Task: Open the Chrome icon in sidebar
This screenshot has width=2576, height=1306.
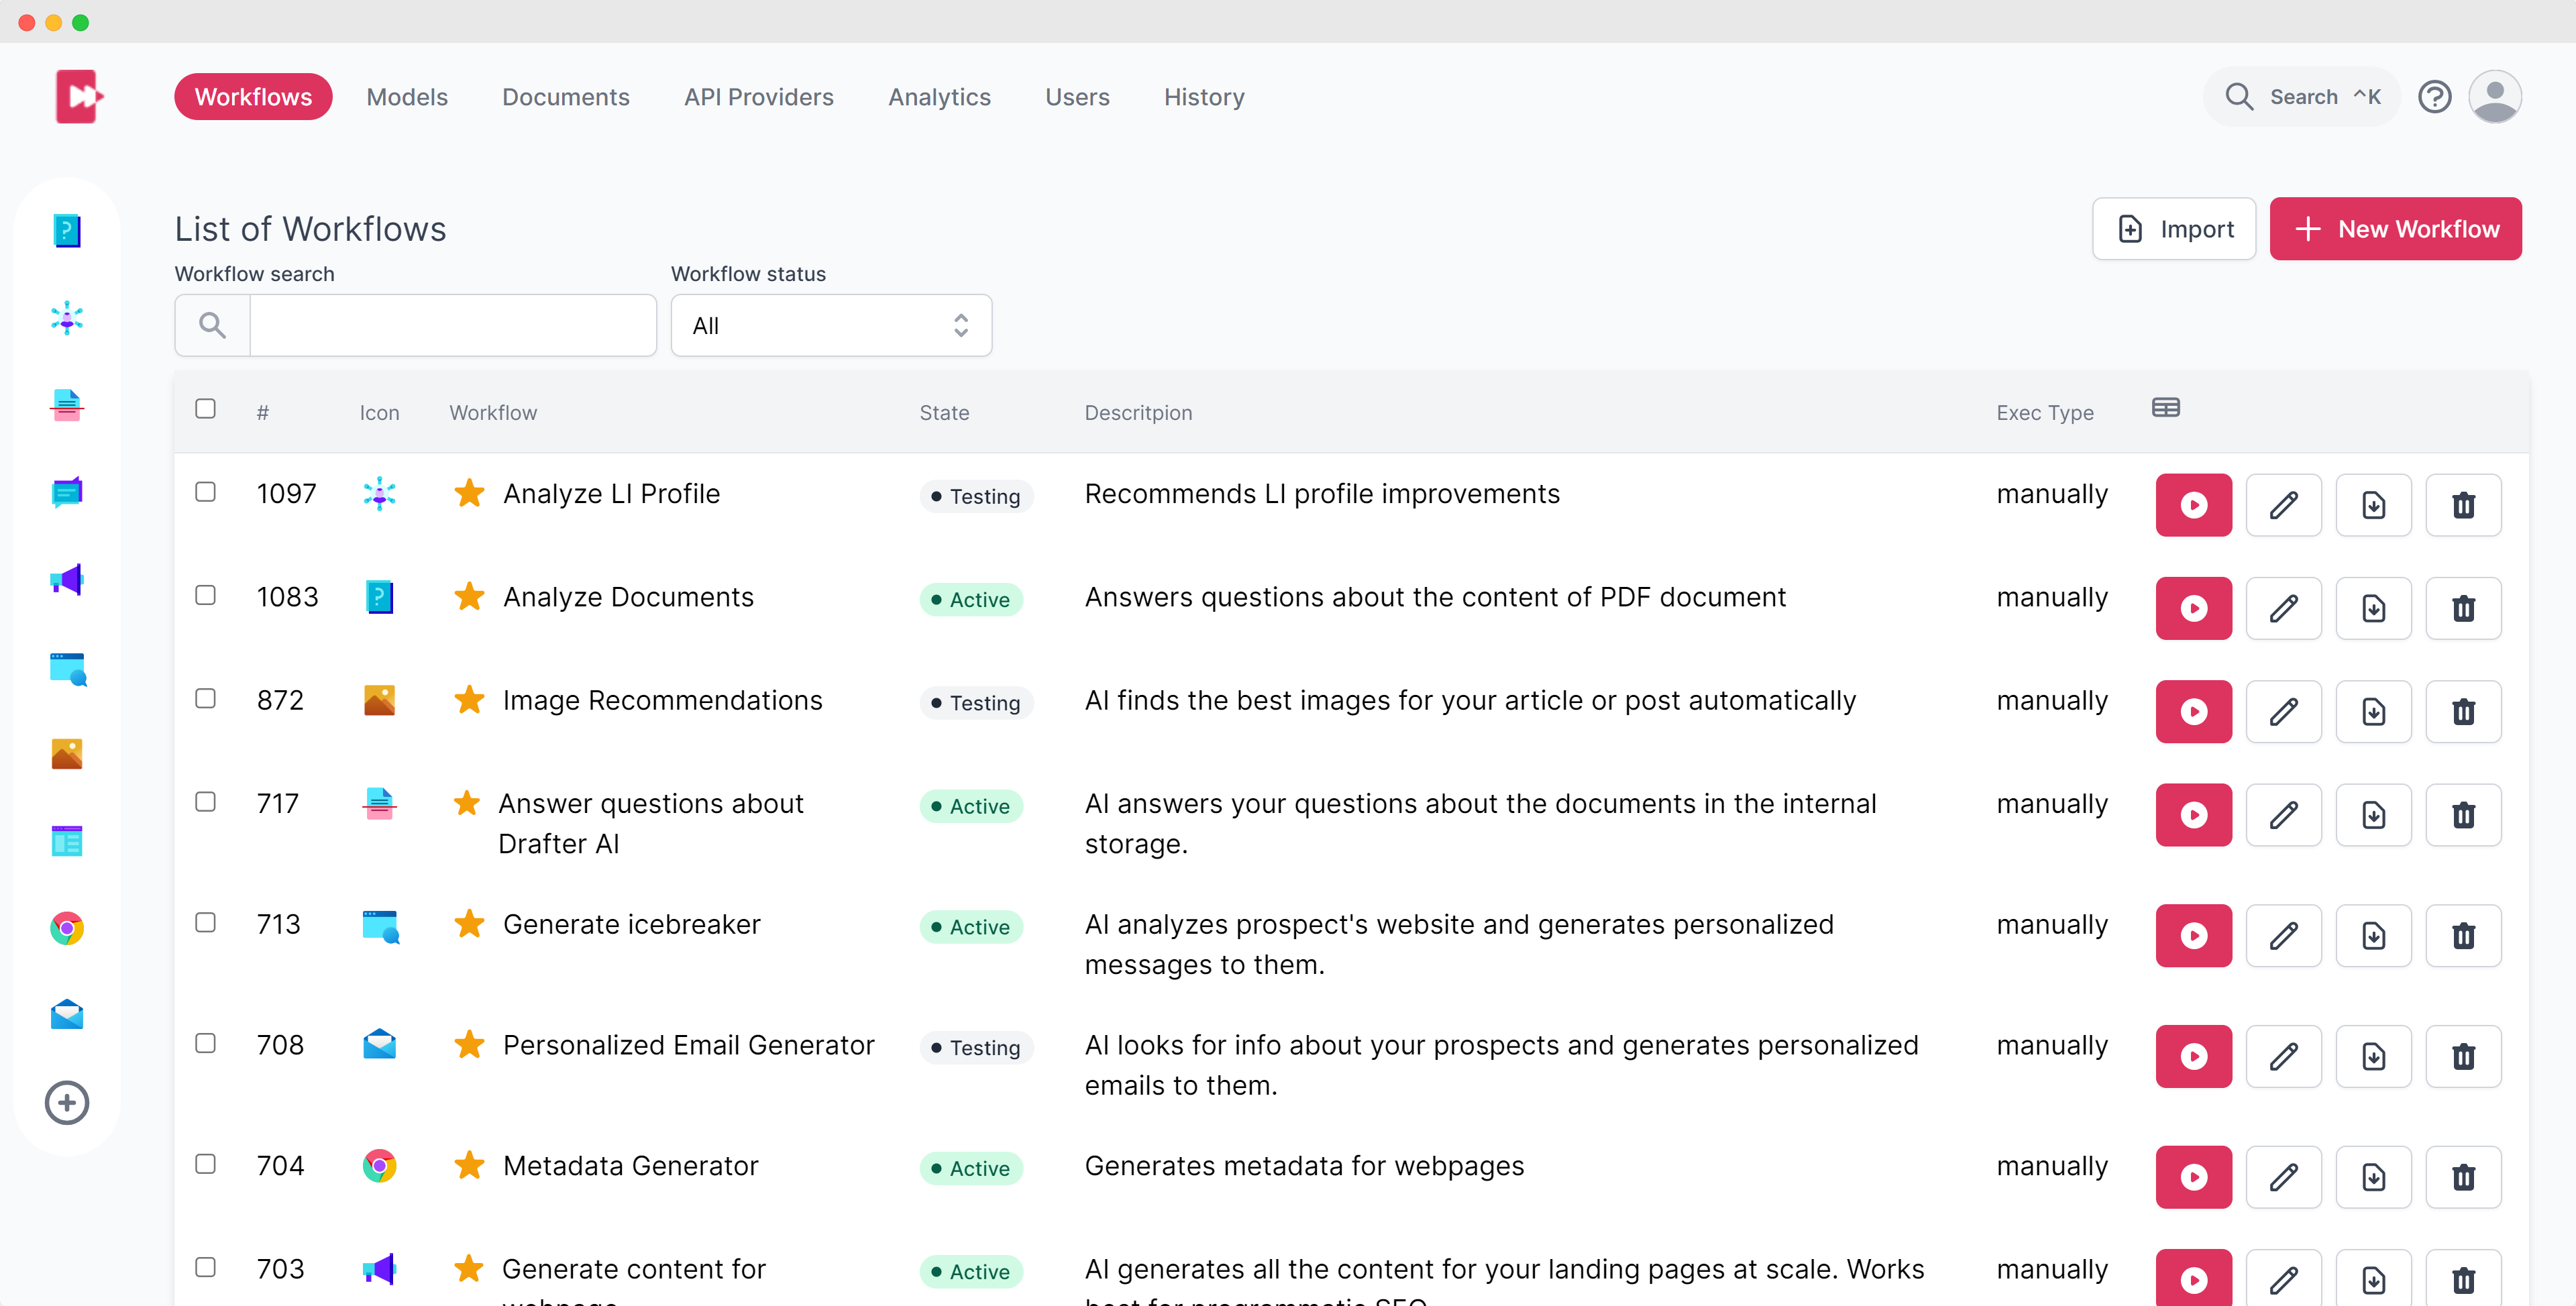Action: [67, 928]
